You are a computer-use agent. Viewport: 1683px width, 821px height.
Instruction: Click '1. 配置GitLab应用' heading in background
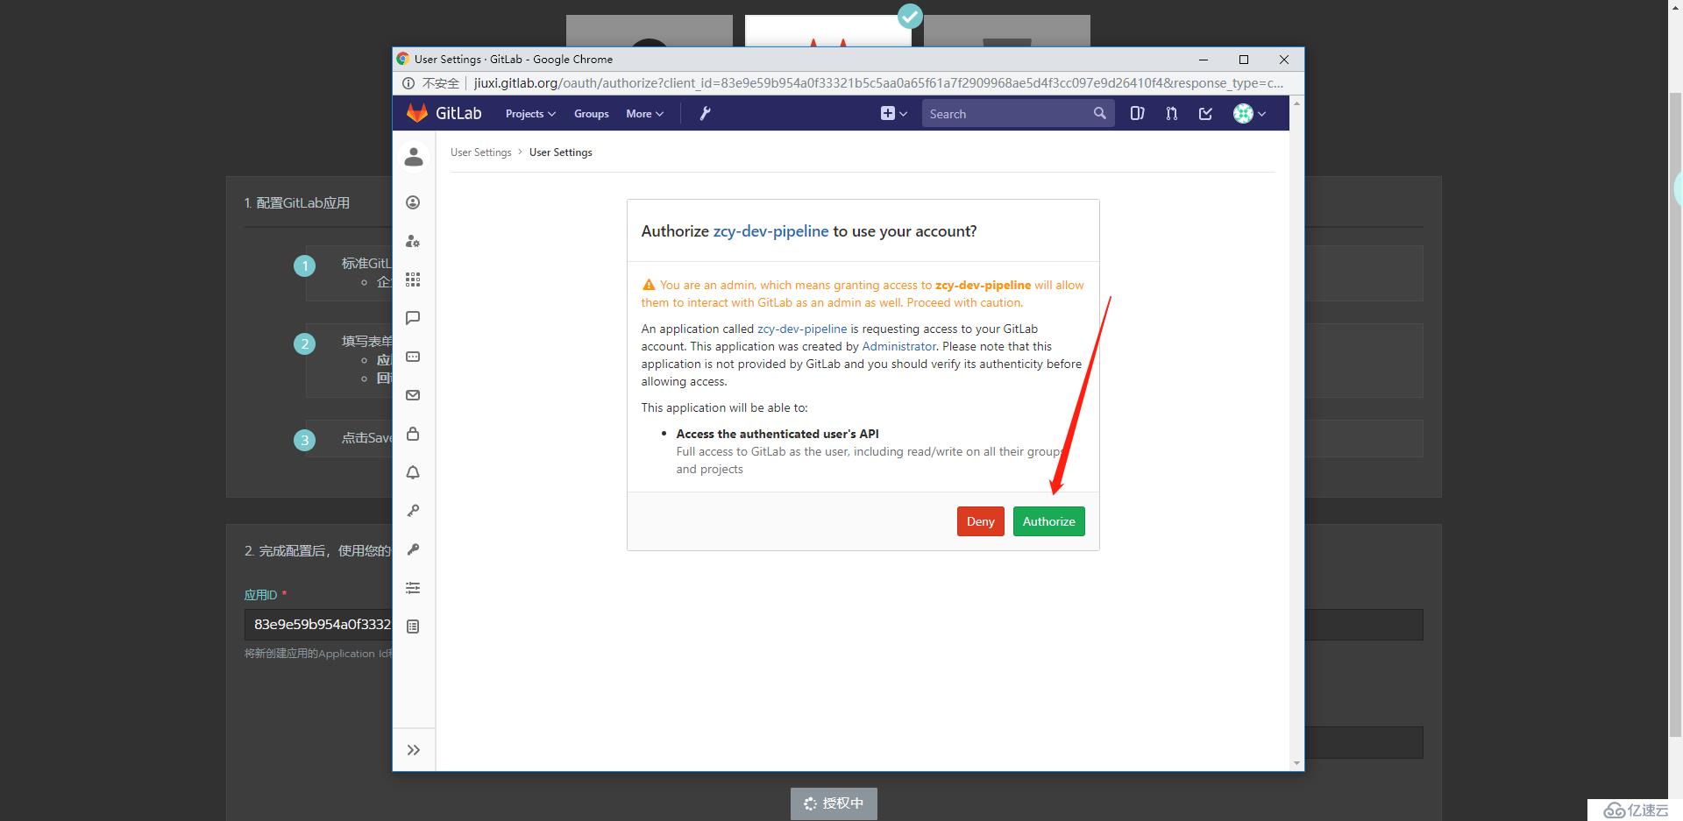point(297,203)
